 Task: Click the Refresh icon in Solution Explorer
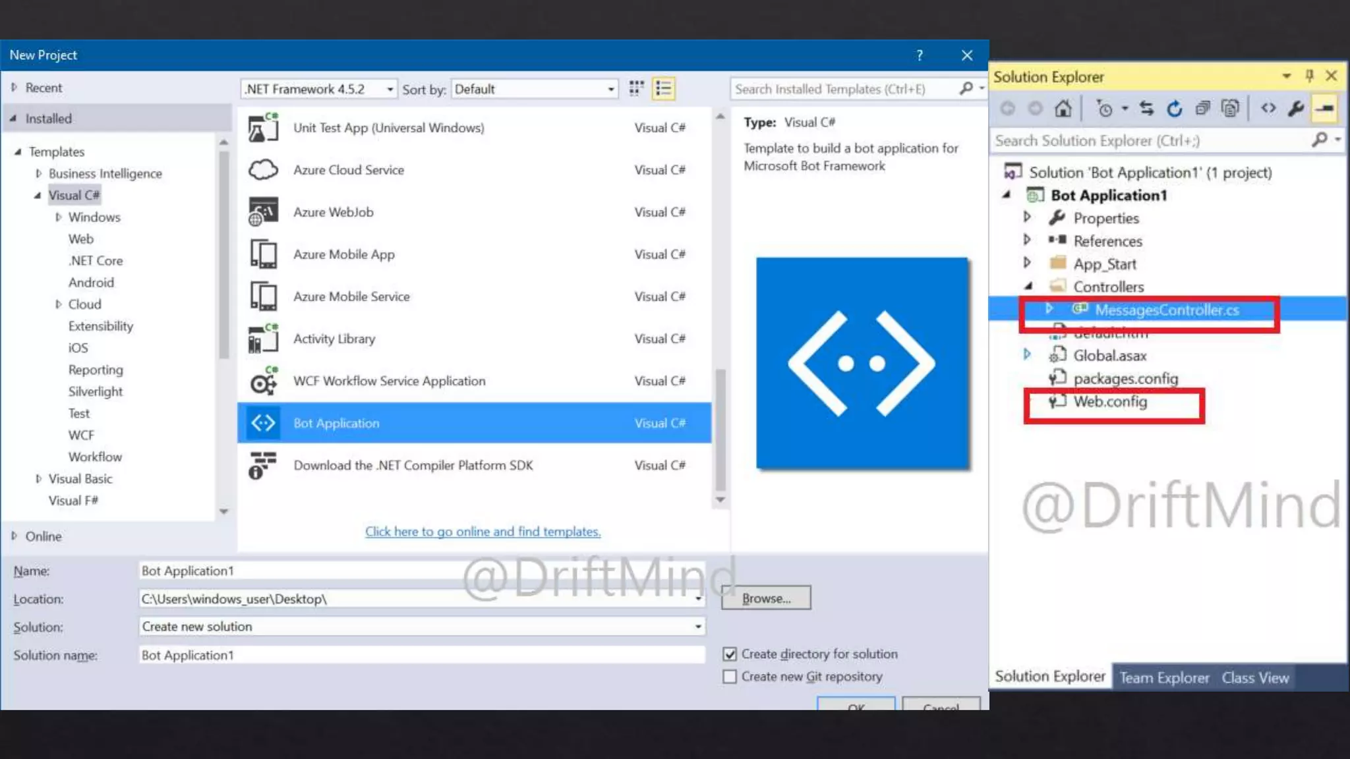coord(1174,109)
